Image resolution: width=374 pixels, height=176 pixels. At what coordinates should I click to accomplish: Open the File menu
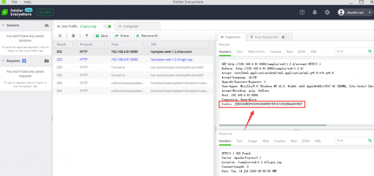tap(14, 2)
